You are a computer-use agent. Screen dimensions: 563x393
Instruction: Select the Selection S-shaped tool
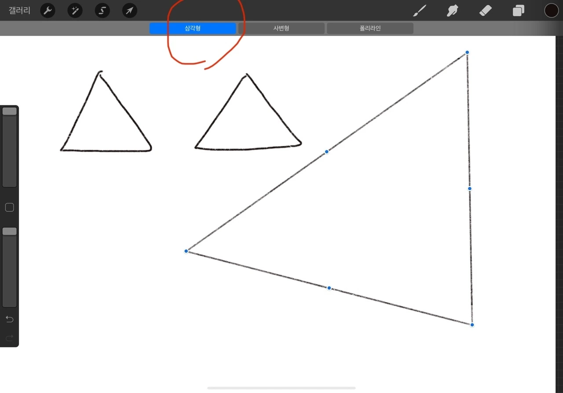[x=102, y=11]
